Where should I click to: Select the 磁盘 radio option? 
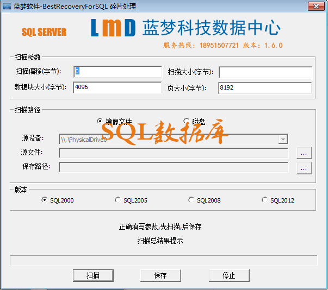click(187, 121)
